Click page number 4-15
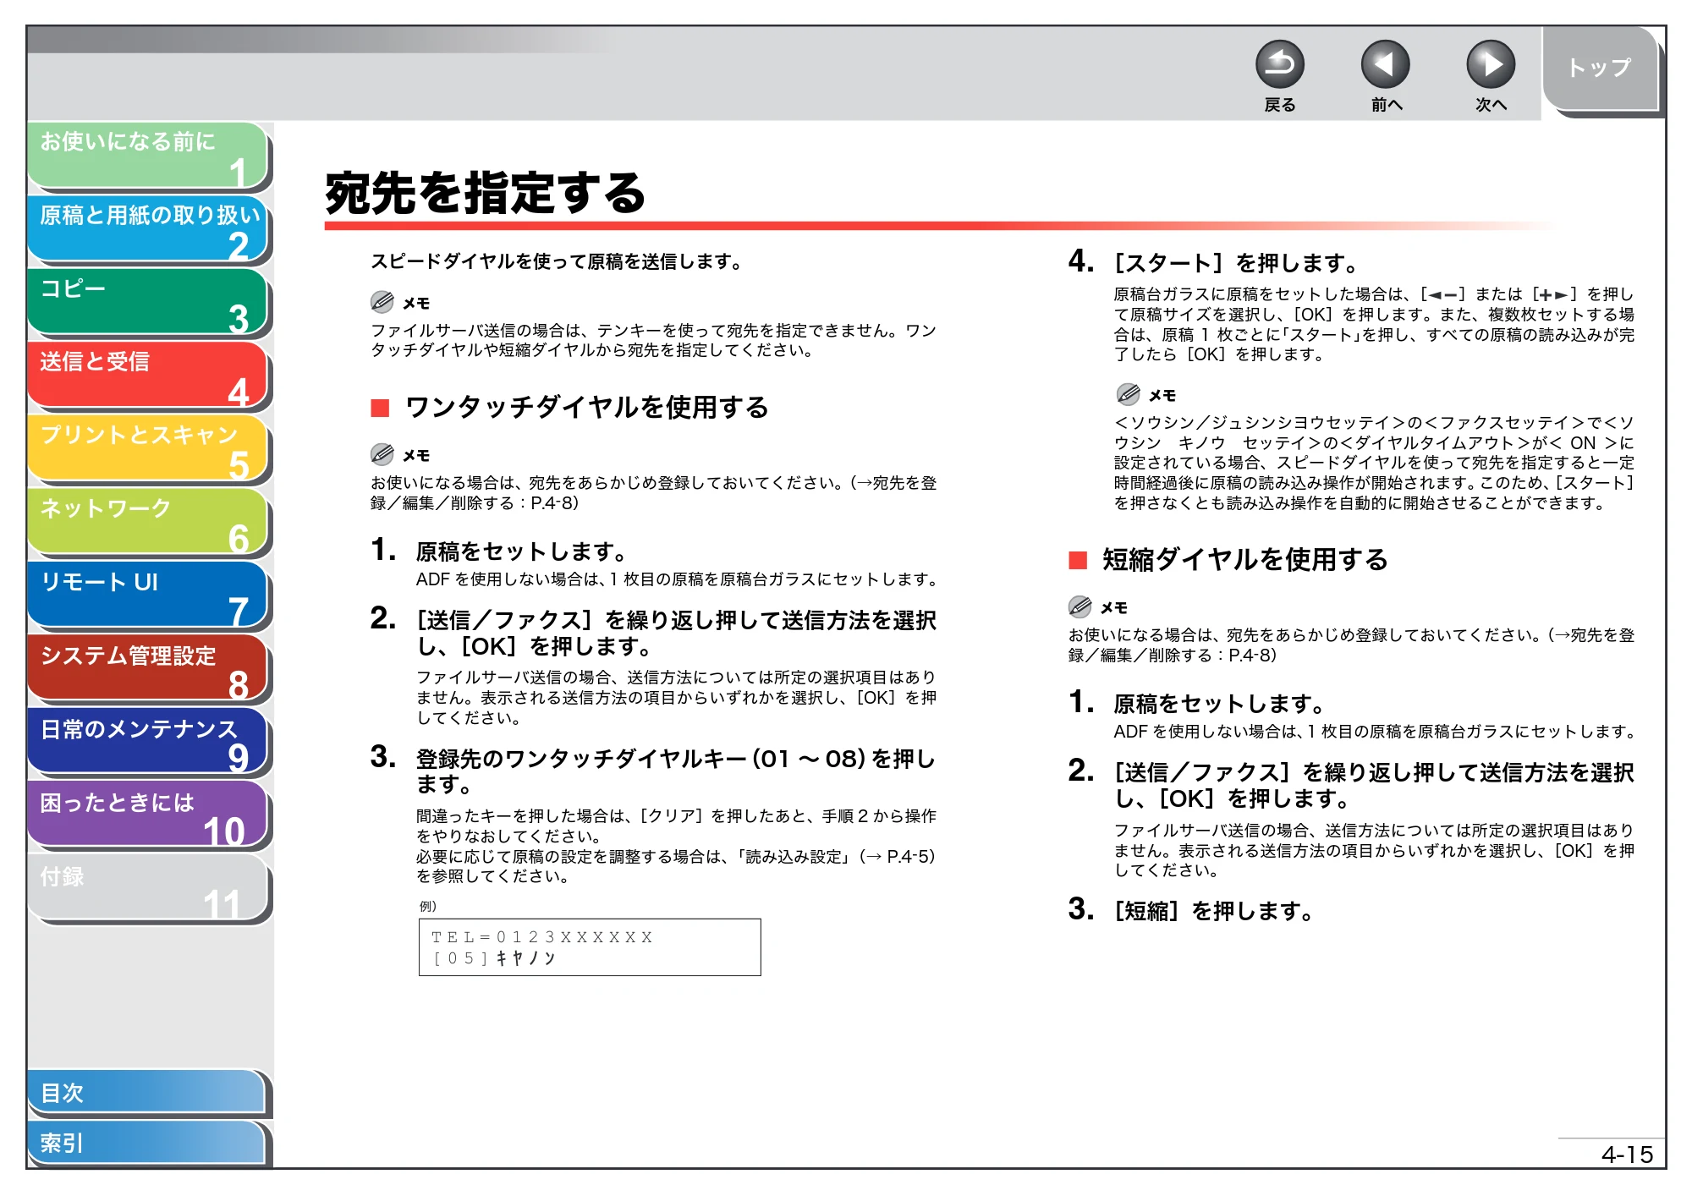 tap(1627, 1155)
